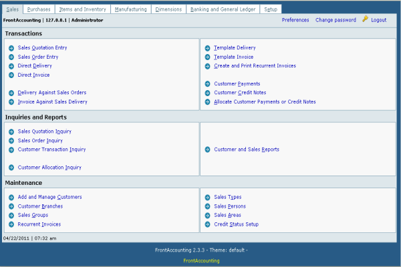Click the arrow icon beside Sales Order Entry

pos(11,57)
